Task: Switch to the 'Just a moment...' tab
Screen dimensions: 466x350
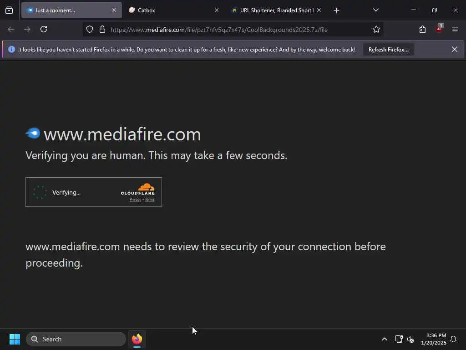Action: click(71, 10)
